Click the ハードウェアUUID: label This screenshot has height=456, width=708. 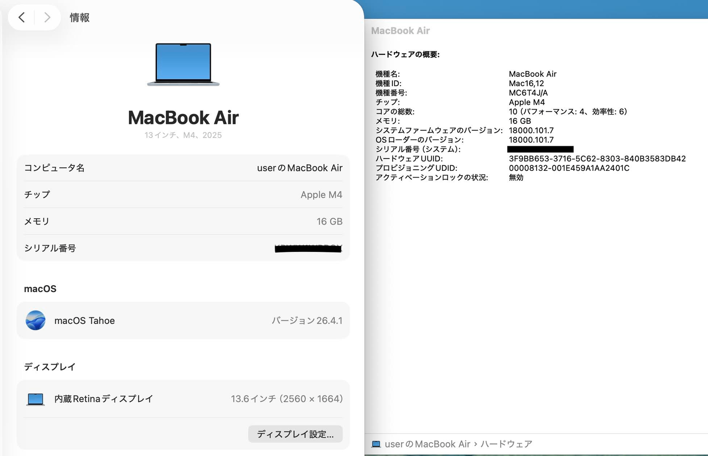[409, 159]
